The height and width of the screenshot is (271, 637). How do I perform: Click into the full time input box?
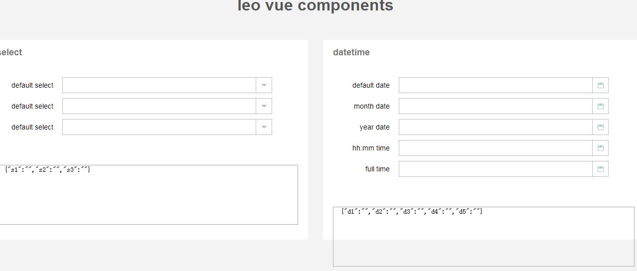tap(495, 169)
